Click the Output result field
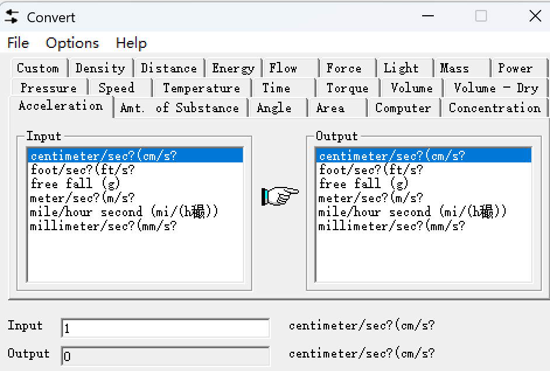550x371 pixels. click(x=165, y=356)
